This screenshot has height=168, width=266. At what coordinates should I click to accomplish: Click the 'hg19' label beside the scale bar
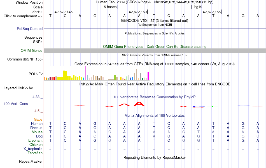[198, 7]
